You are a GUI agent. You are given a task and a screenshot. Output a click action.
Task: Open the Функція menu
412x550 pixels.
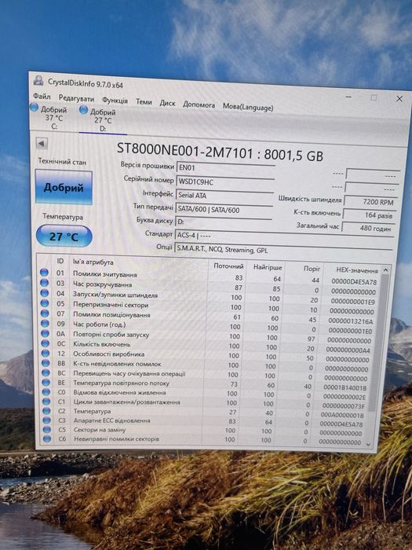[115, 101]
